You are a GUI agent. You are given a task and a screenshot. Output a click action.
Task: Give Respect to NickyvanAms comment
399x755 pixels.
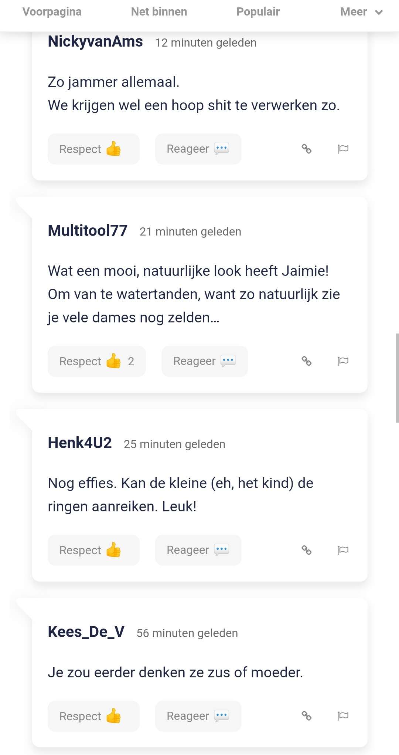tap(93, 149)
